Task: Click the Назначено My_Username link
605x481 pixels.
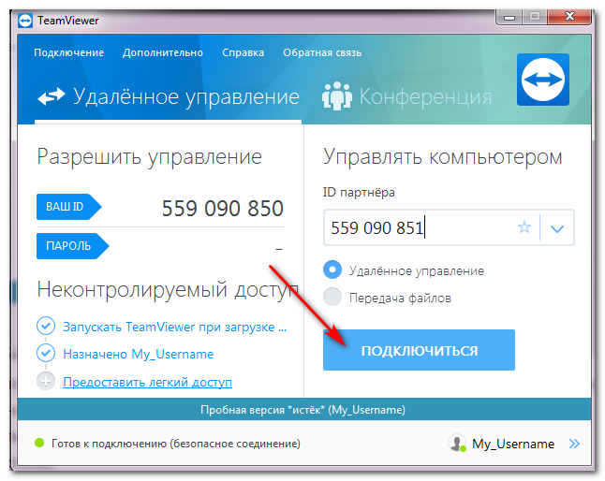Action: pyautogui.click(x=138, y=354)
